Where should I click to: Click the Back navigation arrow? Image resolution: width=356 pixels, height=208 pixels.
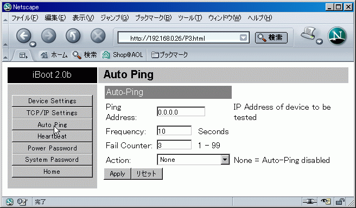click(x=24, y=36)
